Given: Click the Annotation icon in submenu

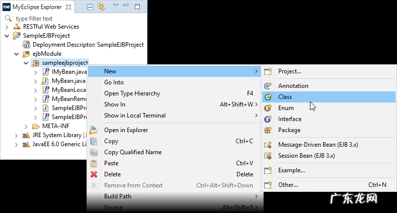Looking at the screenshot, I should tap(268, 86).
